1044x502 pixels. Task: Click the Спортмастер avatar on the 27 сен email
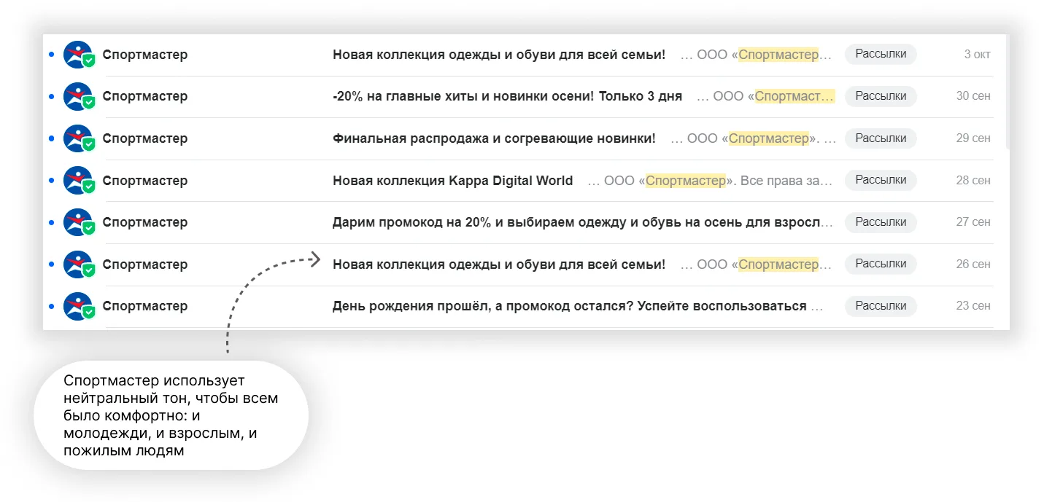(x=77, y=222)
